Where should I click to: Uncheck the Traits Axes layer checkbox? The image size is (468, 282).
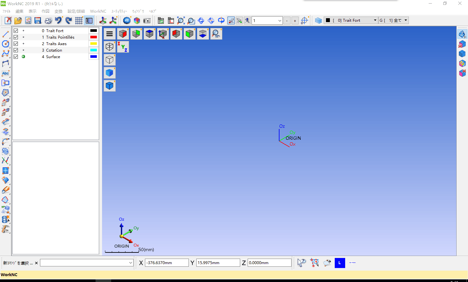tap(16, 44)
